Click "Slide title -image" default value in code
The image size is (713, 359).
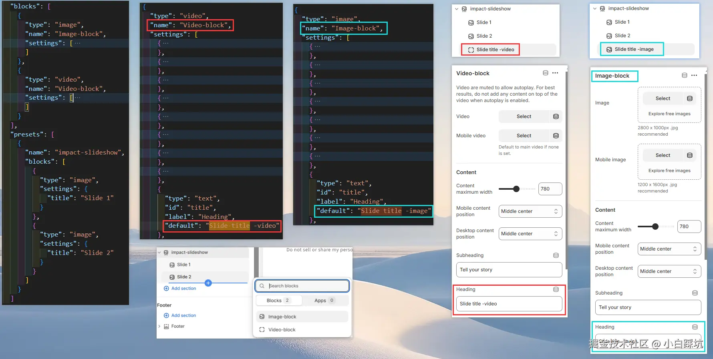click(395, 211)
